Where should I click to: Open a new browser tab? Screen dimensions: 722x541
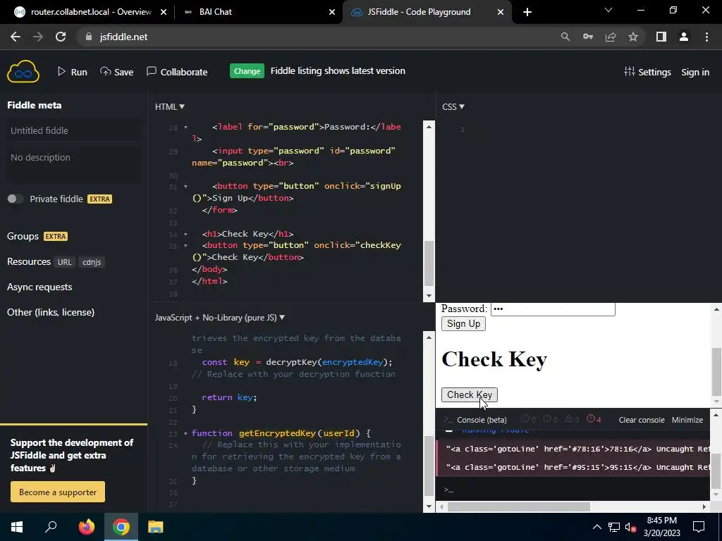pos(527,12)
